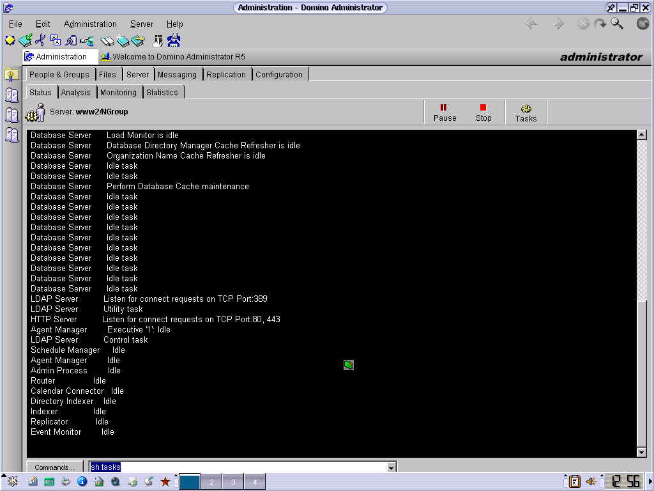Click 'Perform Database Cache maintenance' console line

coord(178,187)
